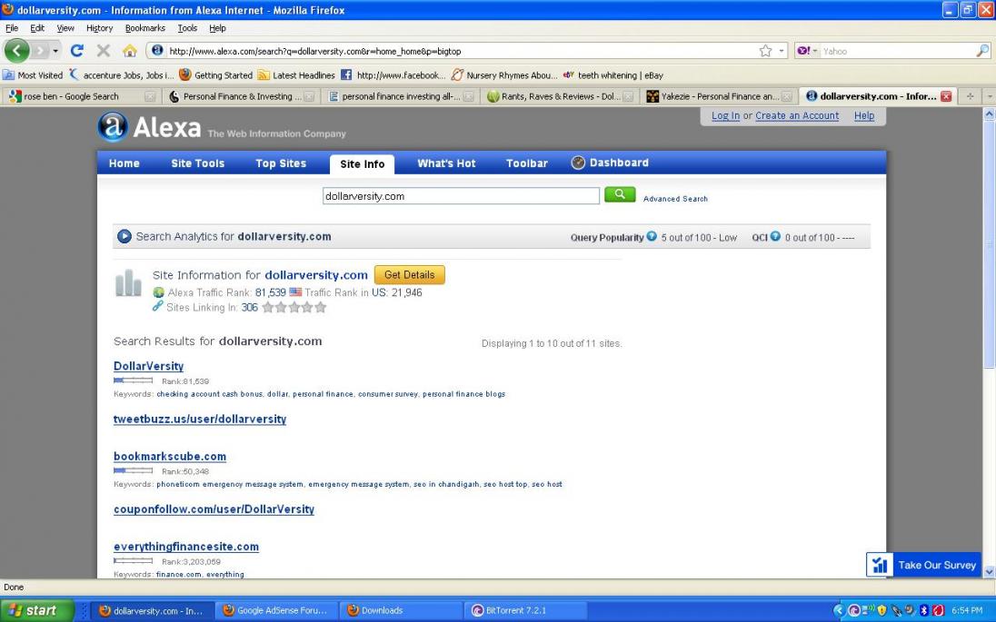Open the Top Sites nav tab
996x622 pixels.
coord(281,163)
